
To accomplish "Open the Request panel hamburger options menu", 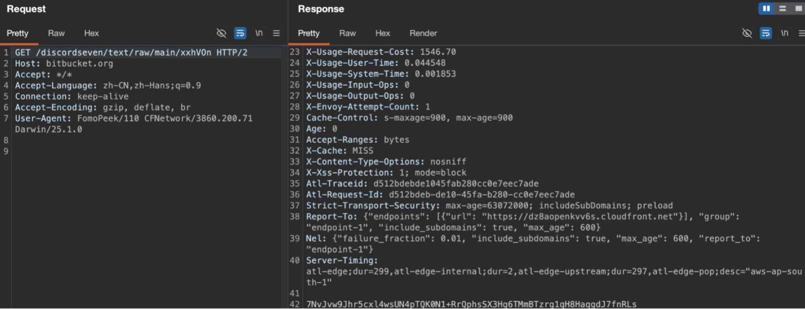I will click(x=276, y=33).
